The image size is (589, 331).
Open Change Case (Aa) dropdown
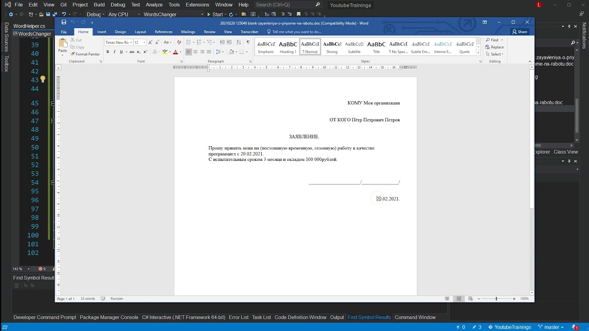click(x=168, y=42)
